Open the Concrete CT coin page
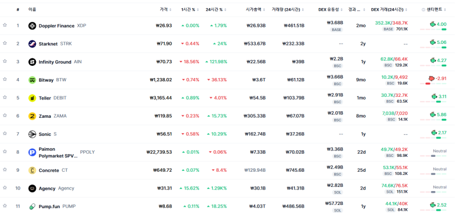Screen dimensions: 460x213 pos(53,171)
